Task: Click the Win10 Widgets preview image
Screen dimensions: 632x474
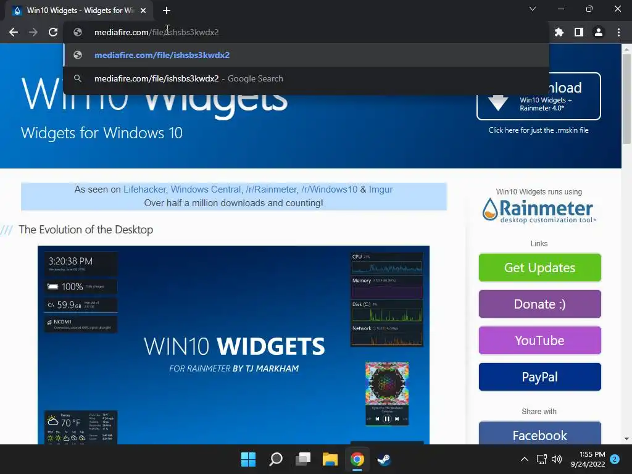Action: pyautogui.click(x=233, y=345)
